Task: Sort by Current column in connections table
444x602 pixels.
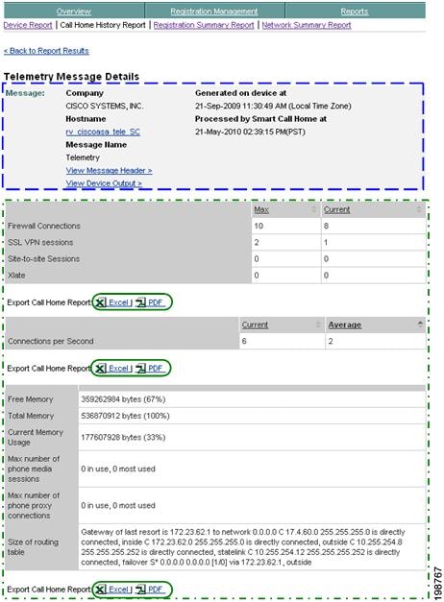Action: (336, 209)
